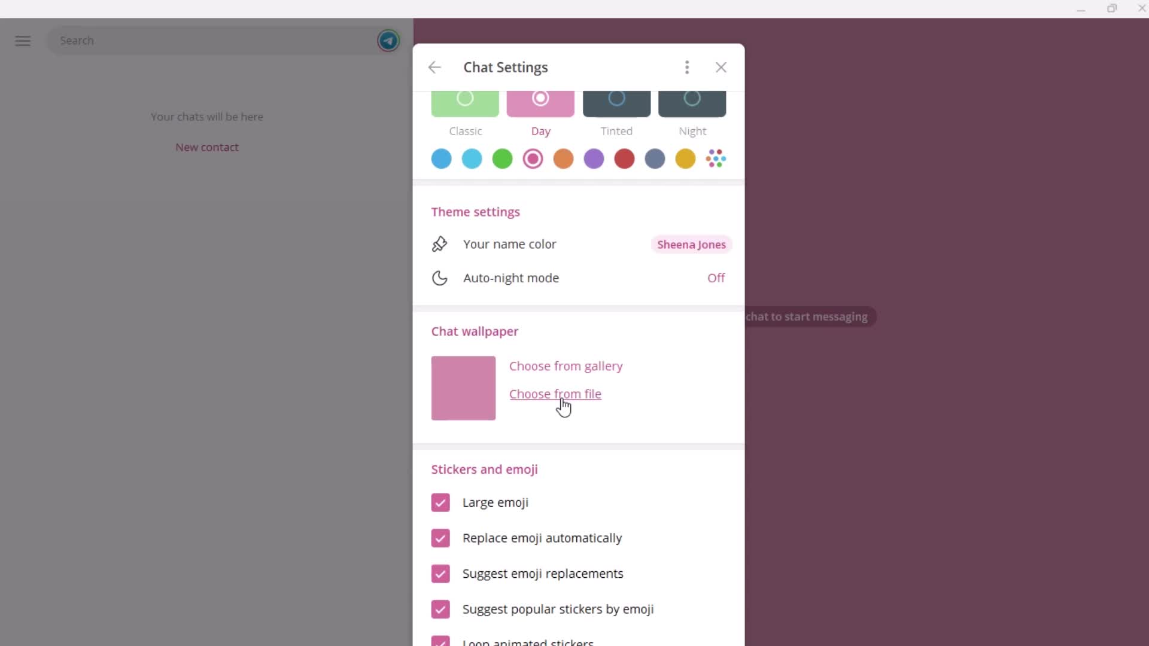Click the multicolor dot pattern swatch
Viewport: 1149px width, 646px height.
point(716,159)
